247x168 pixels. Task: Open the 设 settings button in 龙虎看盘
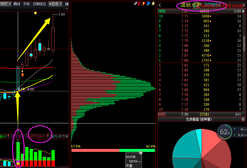pos(243,119)
